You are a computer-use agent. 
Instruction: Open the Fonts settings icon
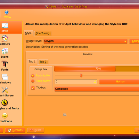coord(5,64)
